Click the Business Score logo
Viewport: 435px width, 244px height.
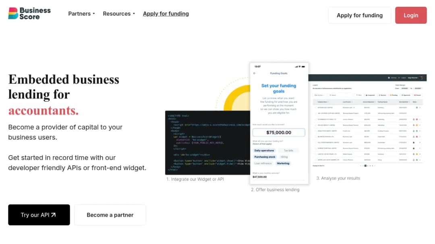(29, 13)
